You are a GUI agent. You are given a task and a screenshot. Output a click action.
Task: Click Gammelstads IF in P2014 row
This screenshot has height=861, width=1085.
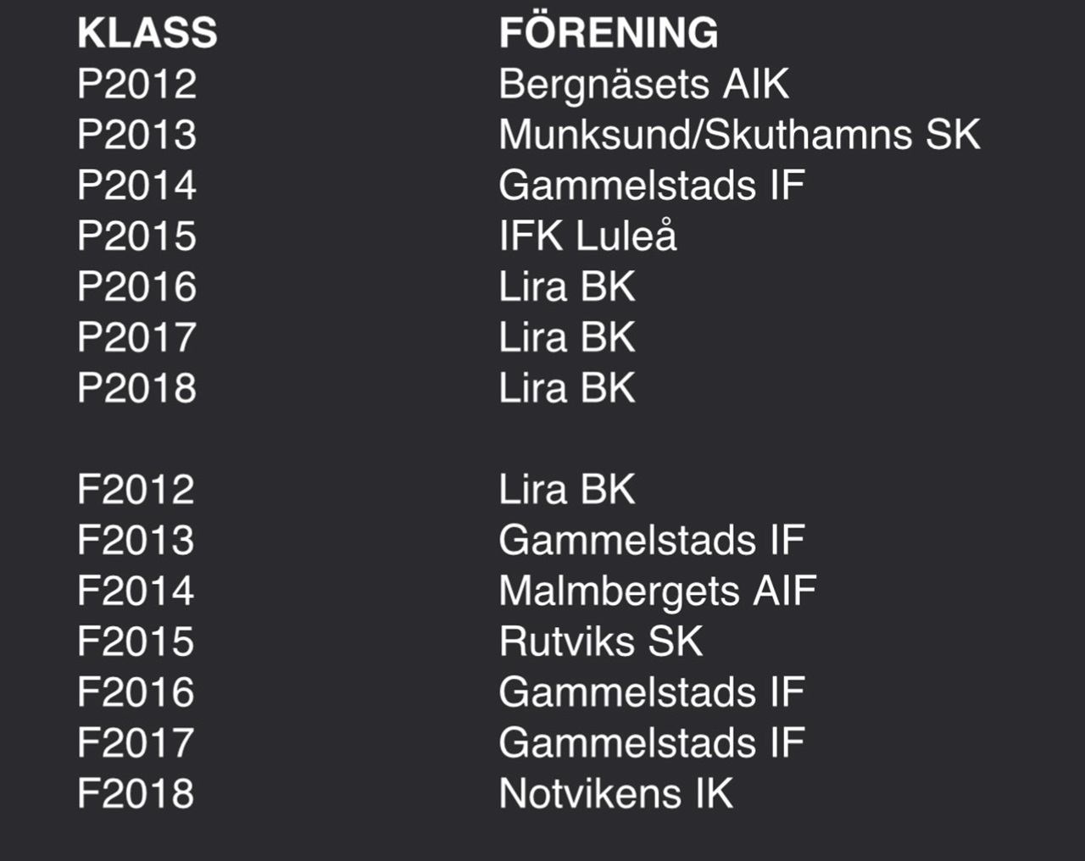click(652, 186)
